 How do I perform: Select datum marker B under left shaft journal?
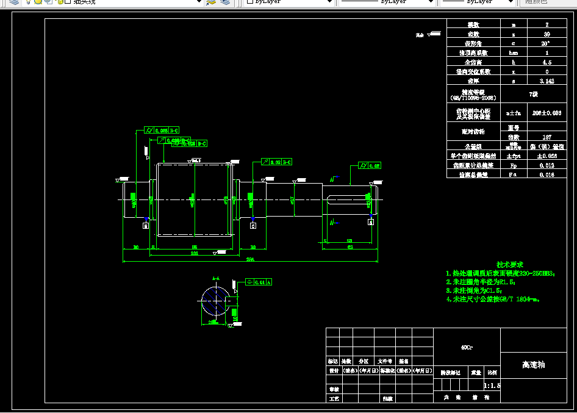(x=146, y=226)
